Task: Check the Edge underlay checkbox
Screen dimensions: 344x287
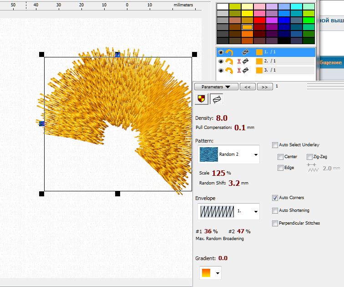Action: pyautogui.click(x=280, y=168)
